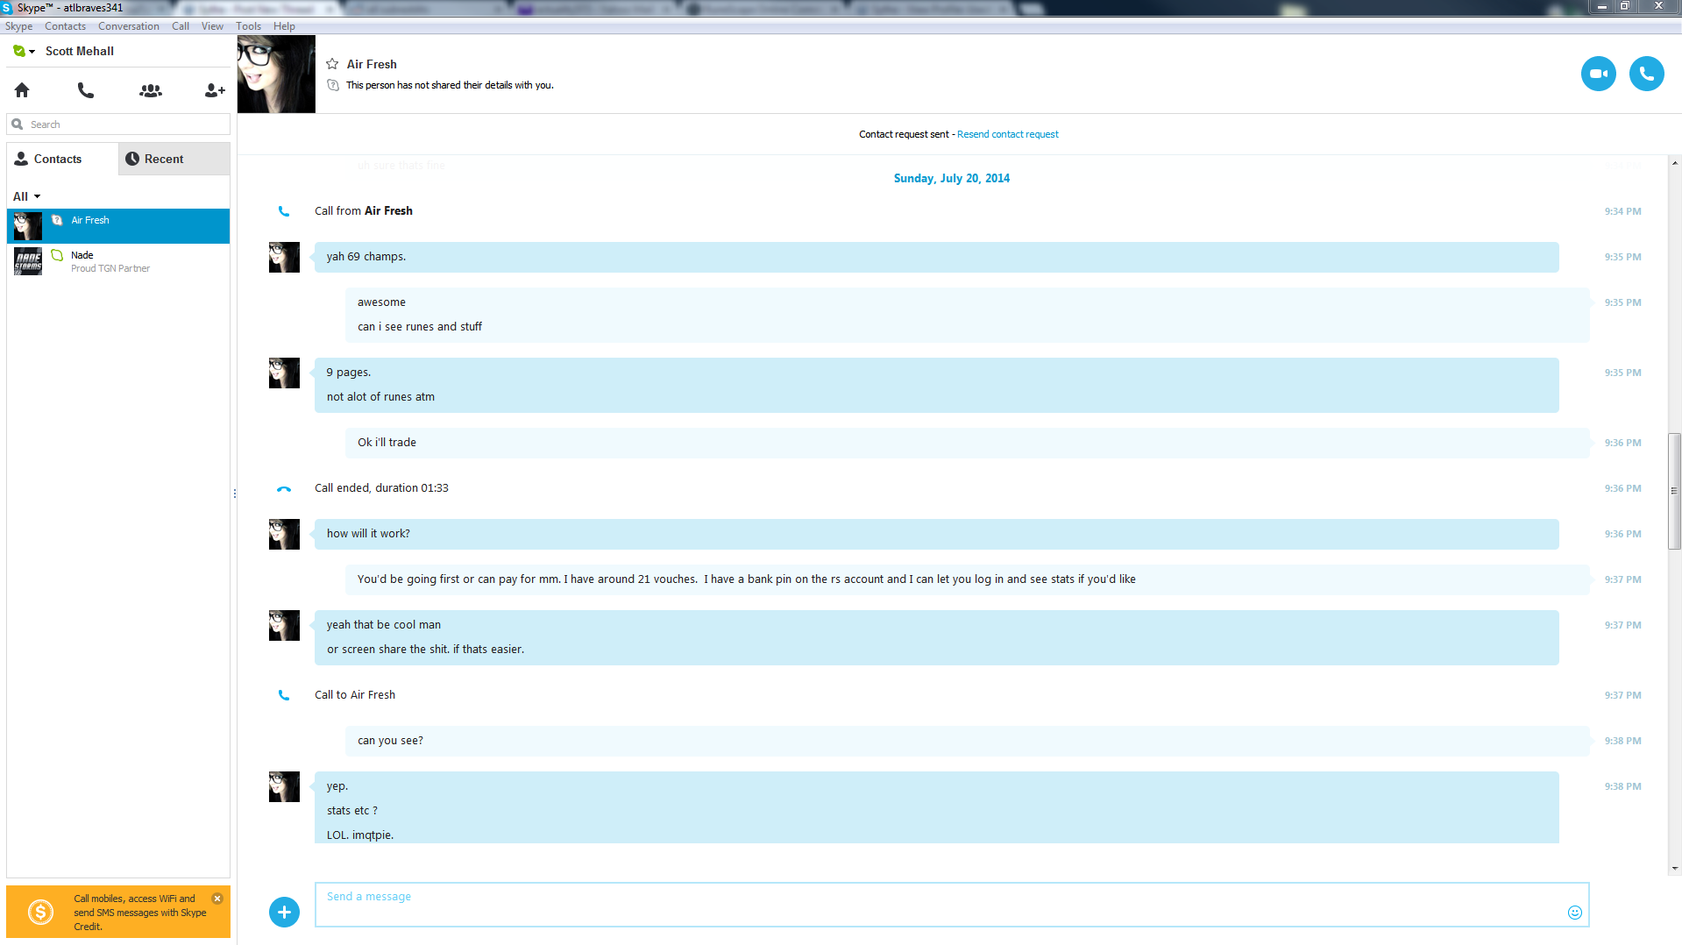Image resolution: width=1682 pixels, height=945 pixels.
Task: Switch to the Recent tab
Action: coord(174,159)
